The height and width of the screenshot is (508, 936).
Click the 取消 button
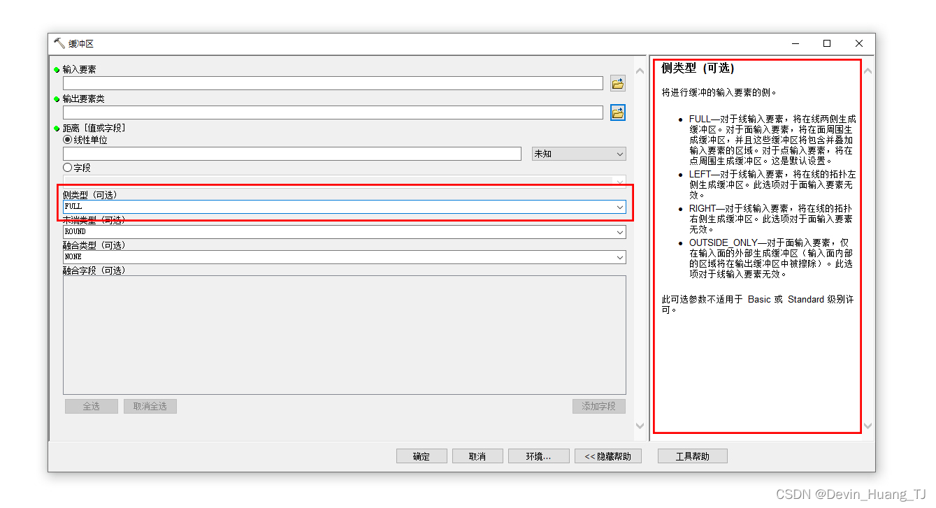[x=477, y=456]
